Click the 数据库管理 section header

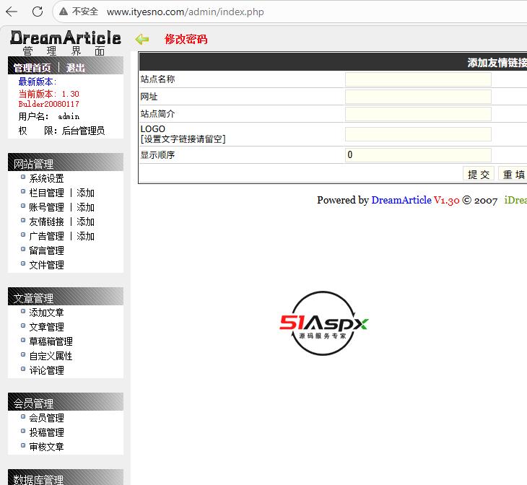(66, 477)
